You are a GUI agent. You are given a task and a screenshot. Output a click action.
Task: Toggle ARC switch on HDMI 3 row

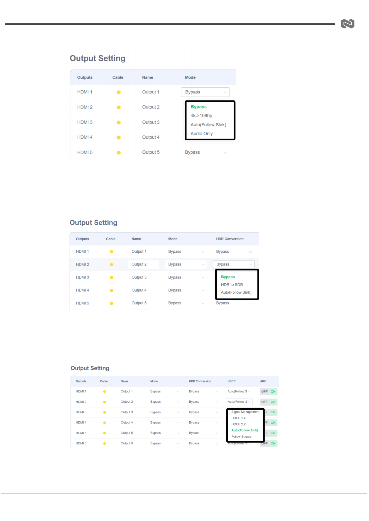[271, 412]
